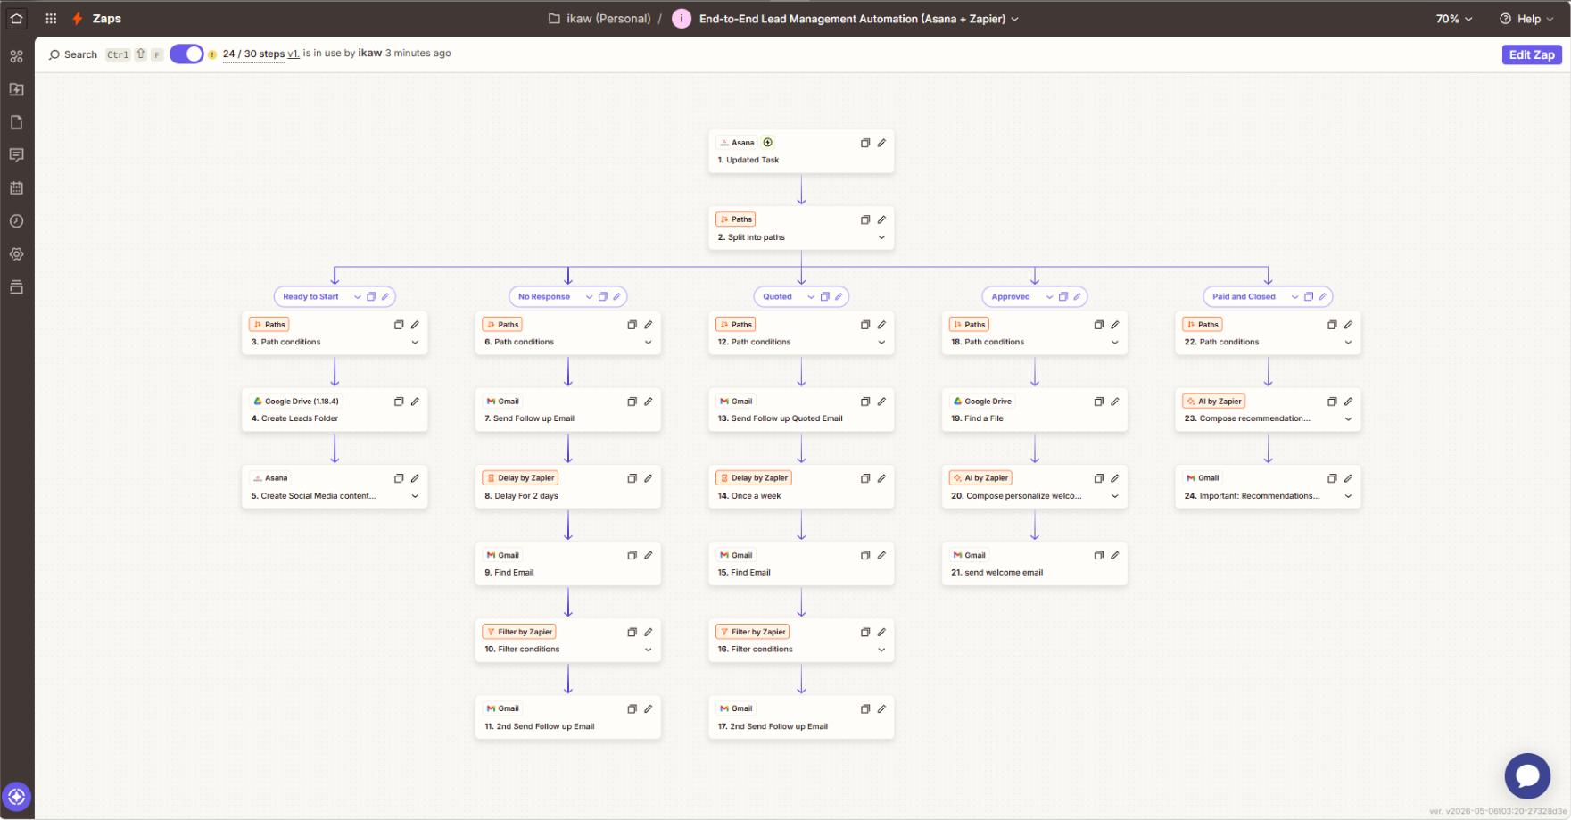Open the notes document icon in sidebar
Viewport: 1571px width, 820px height.
16,122
